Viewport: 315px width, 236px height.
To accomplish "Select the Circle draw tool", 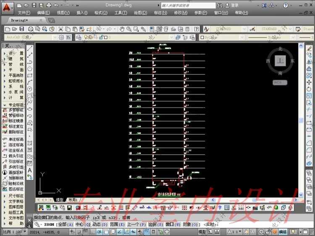I will 30,89.
